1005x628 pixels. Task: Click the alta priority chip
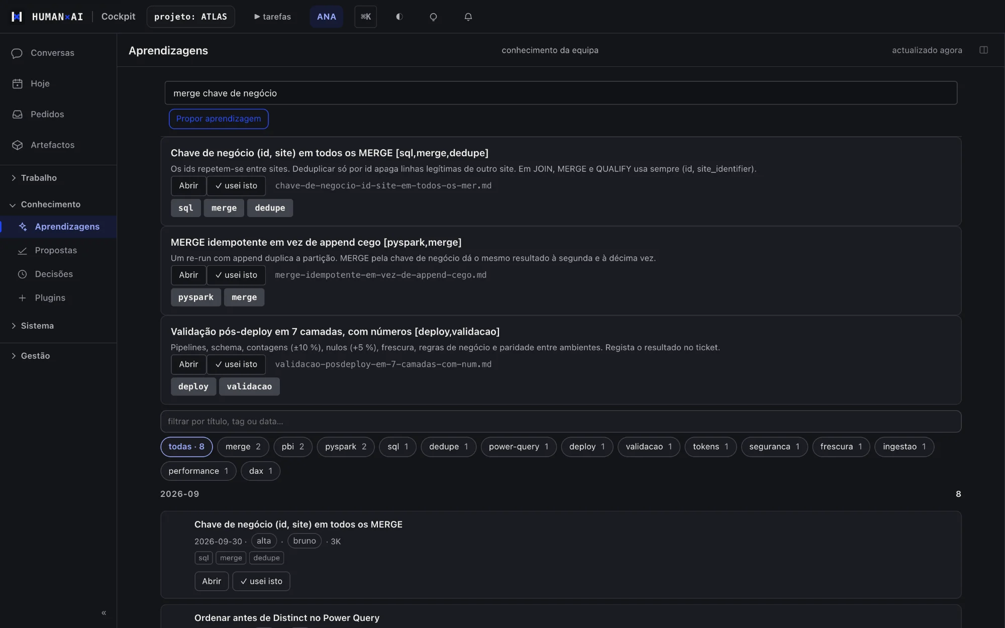[x=264, y=541]
